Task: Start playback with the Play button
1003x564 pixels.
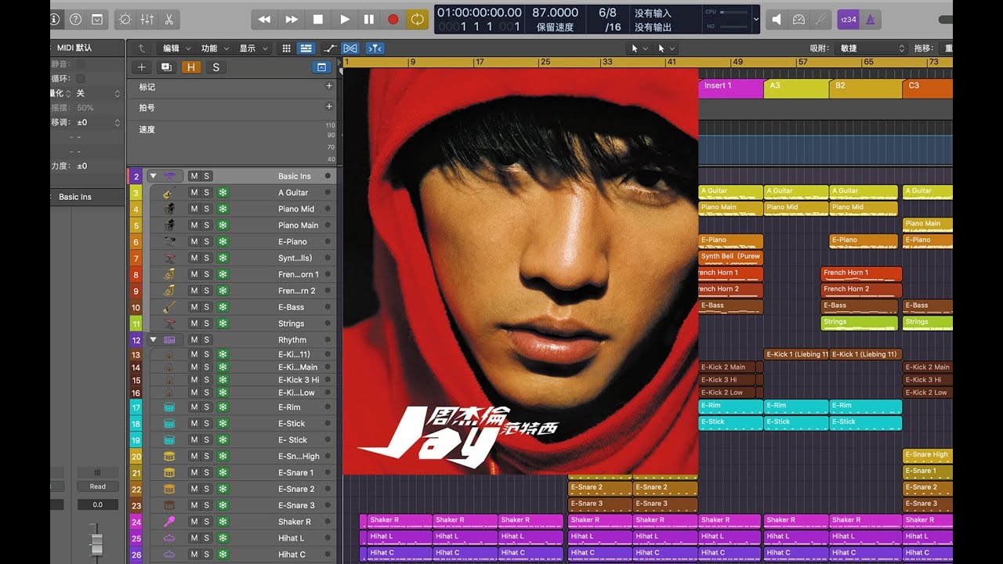Action: [x=345, y=19]
